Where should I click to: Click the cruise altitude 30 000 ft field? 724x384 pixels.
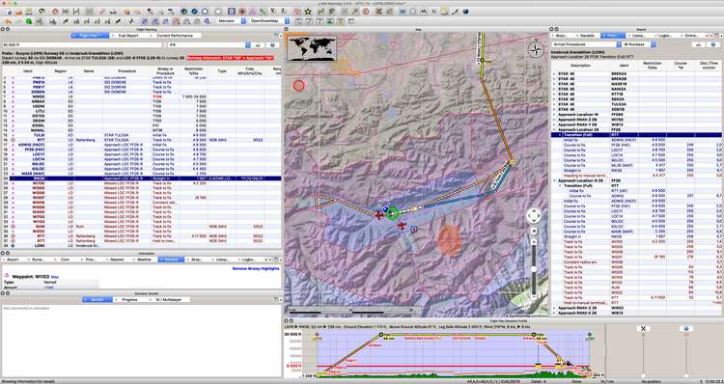82,44
